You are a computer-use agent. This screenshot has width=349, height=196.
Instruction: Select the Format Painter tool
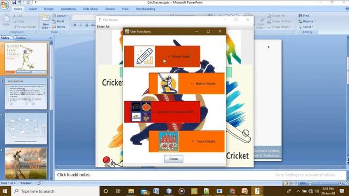[x=25, y=27]
